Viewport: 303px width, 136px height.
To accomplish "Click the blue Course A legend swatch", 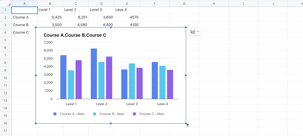I will [55, 114].
